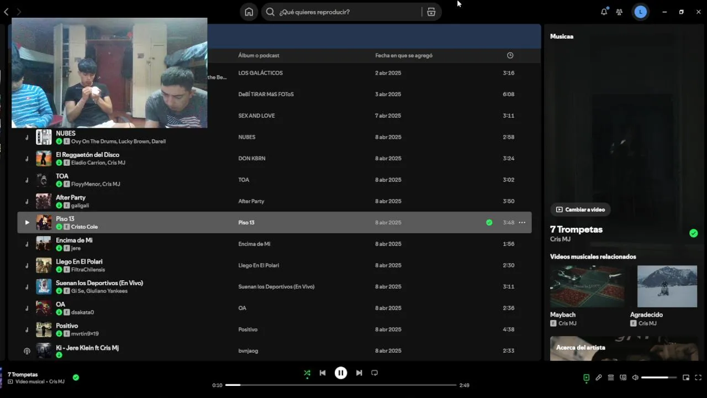Open 'Piso 13' album column link
Image resolution: width=707 pixels, height=398 pixels.
coord(246,222)
